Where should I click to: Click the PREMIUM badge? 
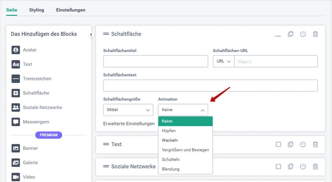[49, 135]
